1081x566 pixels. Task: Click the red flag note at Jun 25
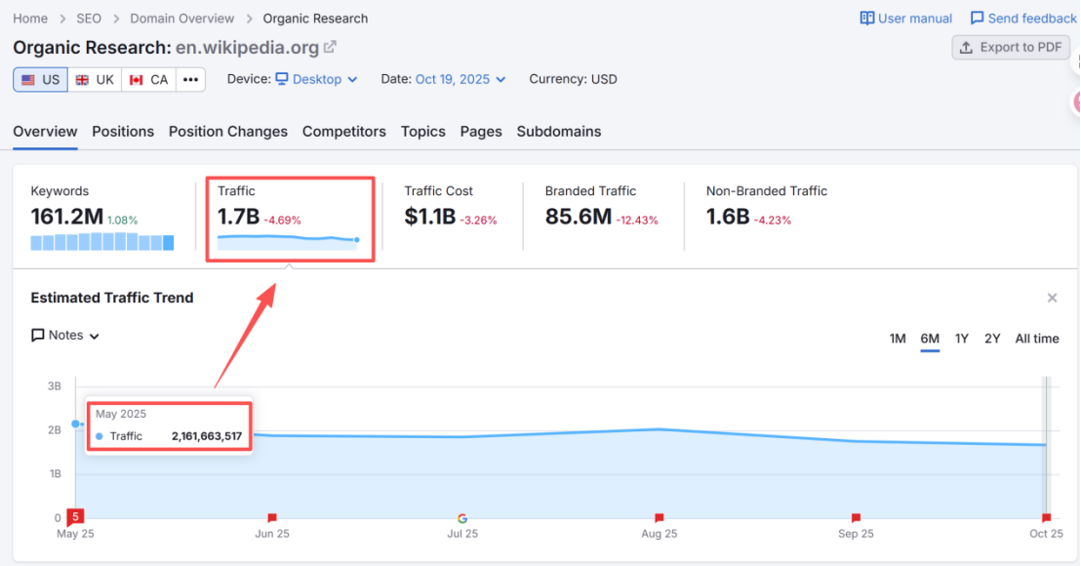click(x=272, y=518)
